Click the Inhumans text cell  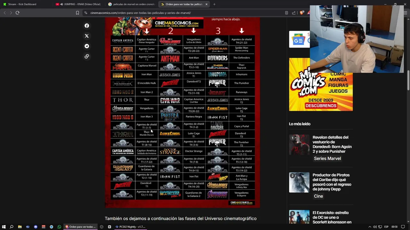coord(242,74)
